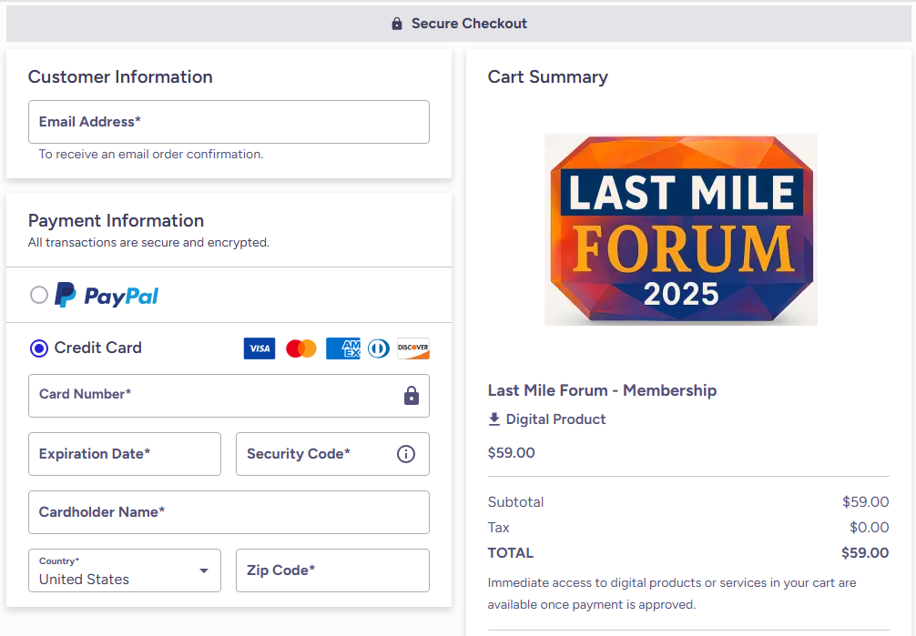
Task: Click the American Express icon
Action: tap(343, 348)
